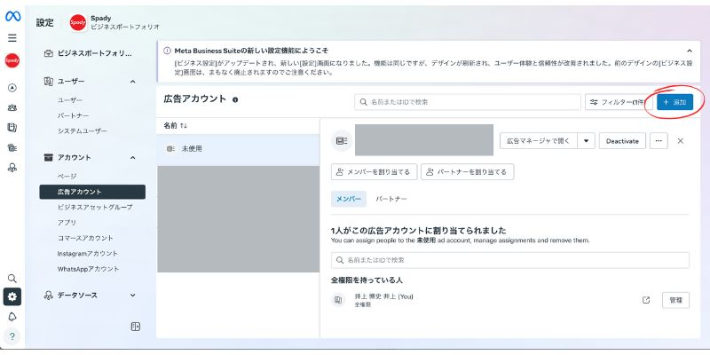The height and width of the screenshot is (355, 710).
Task: Open the notifications bell icon
Action: tap(12, 317)
